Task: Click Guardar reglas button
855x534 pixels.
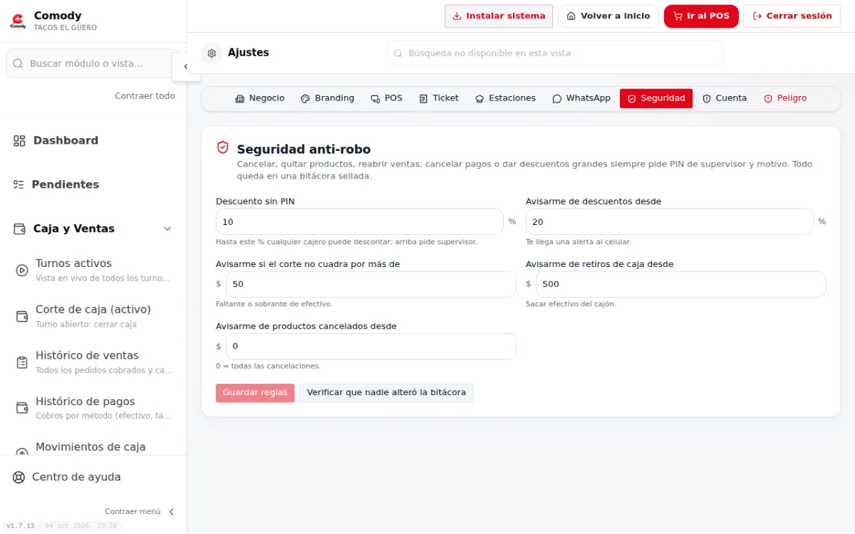Action: click(x=255, y=393)
